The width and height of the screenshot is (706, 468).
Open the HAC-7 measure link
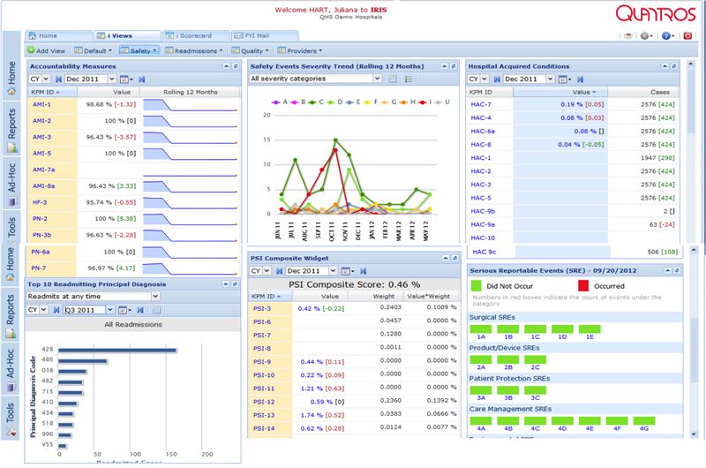(482, 104)
